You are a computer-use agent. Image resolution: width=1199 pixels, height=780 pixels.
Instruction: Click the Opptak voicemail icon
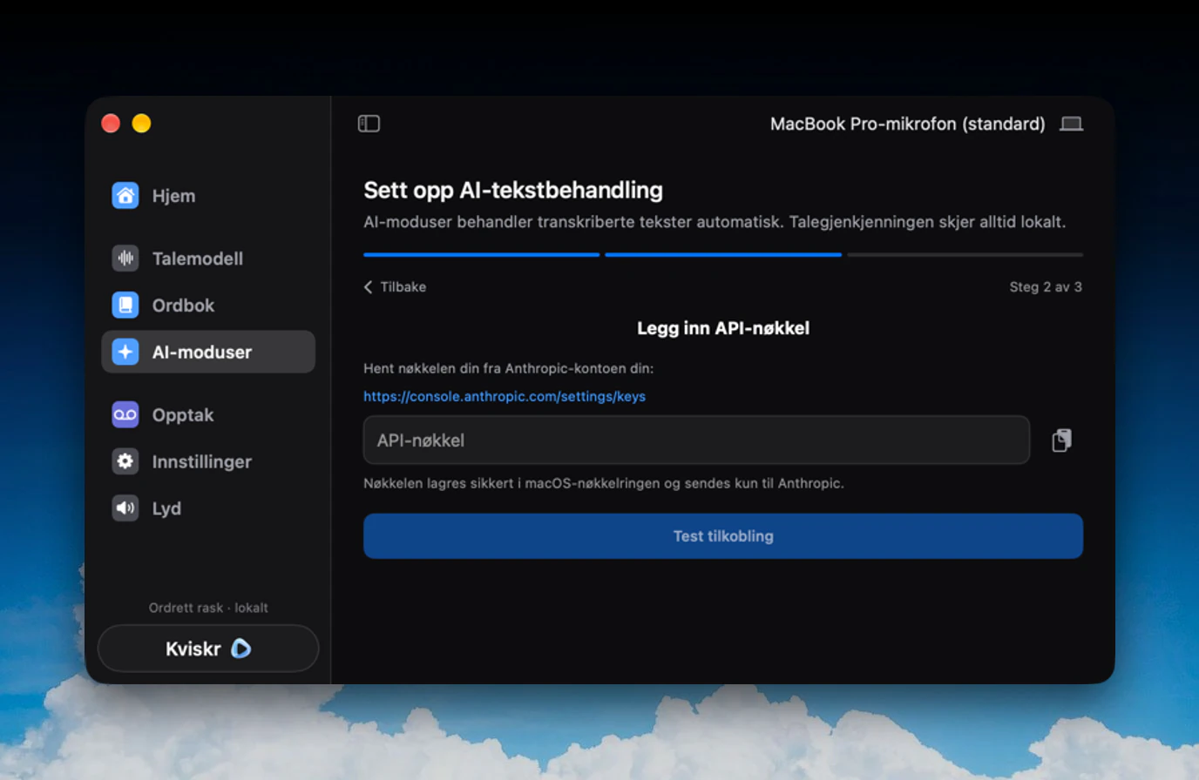125,415
